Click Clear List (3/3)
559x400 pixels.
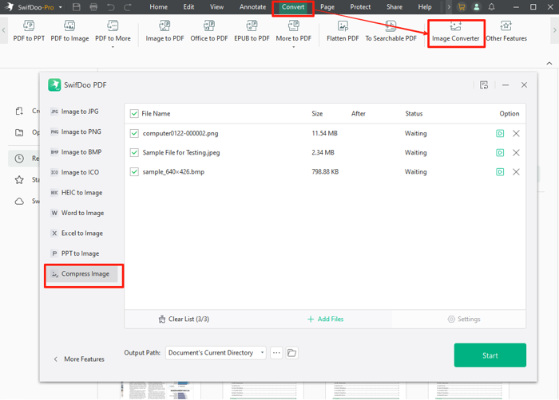pyautogui.click(x=184, y=320)
